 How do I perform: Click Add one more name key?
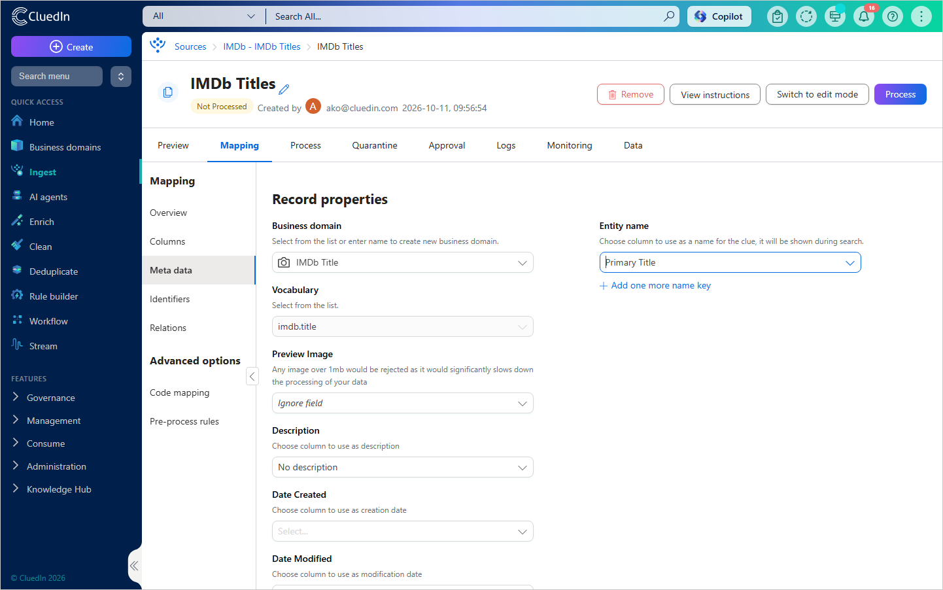tap(655, 285)
